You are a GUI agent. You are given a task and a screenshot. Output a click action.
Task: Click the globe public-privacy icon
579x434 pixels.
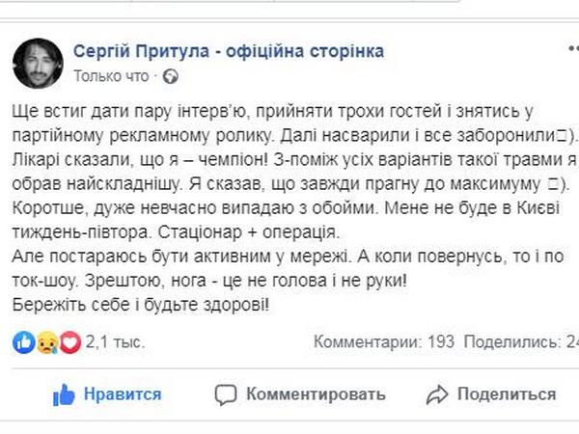171,75
